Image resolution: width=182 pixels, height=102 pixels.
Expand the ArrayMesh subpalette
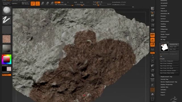164,3
